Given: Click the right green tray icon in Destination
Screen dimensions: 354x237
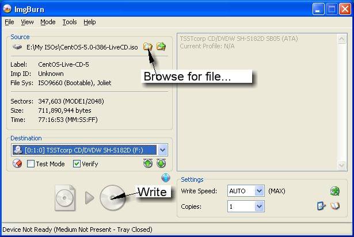Looking at the screenshot, I should click(161, 164).
